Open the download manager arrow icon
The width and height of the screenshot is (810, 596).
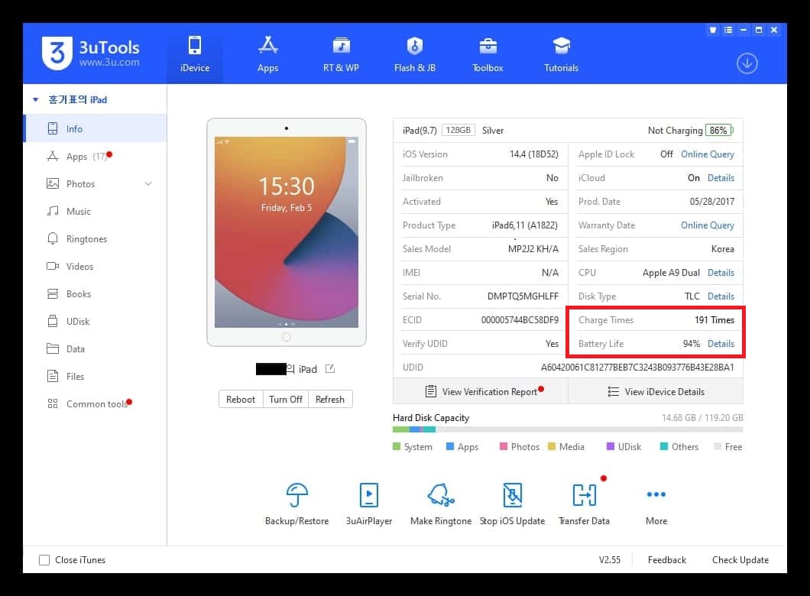click(747, 63)
